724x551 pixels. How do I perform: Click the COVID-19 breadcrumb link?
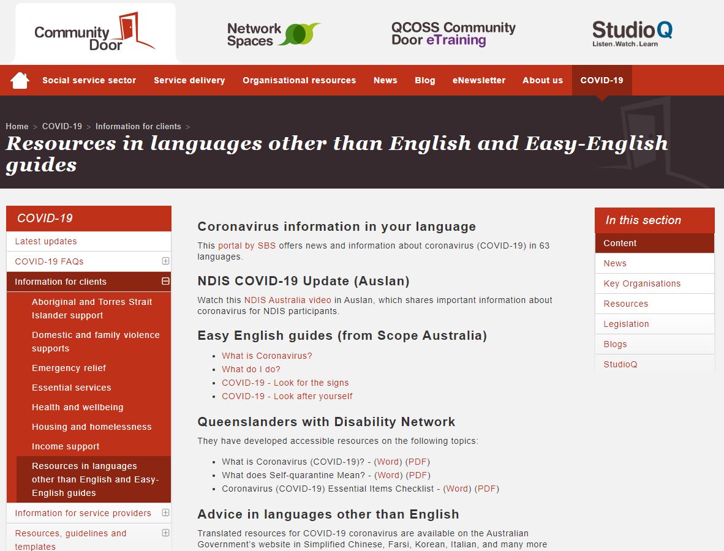point(62,127)
